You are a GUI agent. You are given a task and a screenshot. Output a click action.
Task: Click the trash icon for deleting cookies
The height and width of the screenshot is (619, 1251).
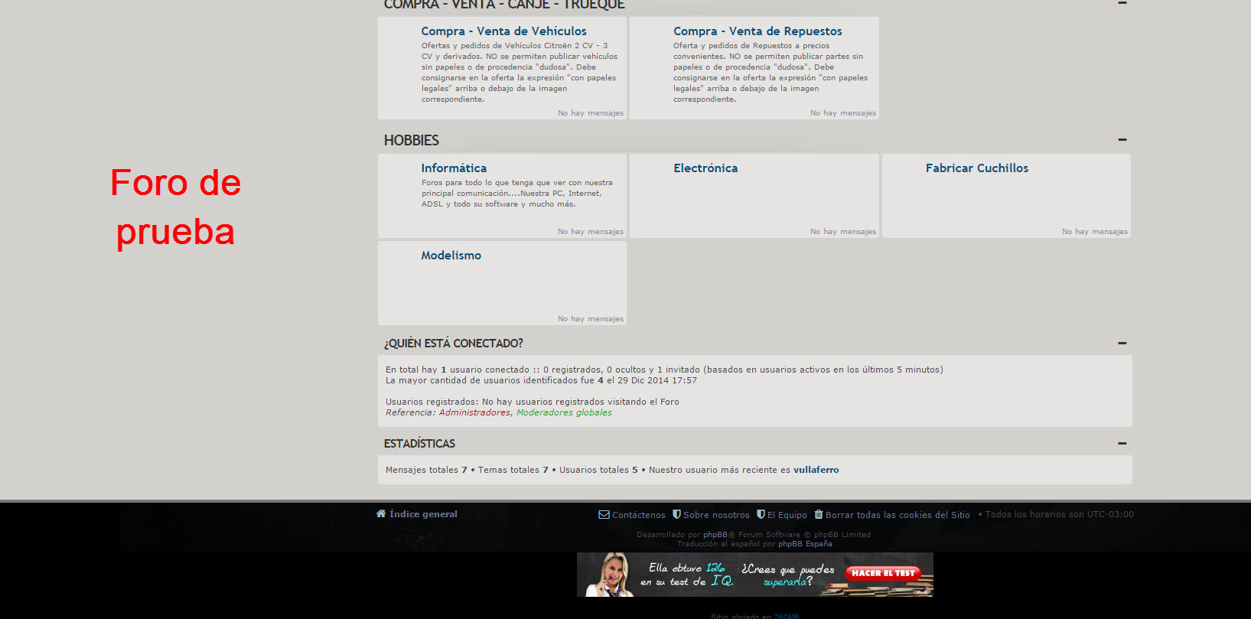point(818,515)
